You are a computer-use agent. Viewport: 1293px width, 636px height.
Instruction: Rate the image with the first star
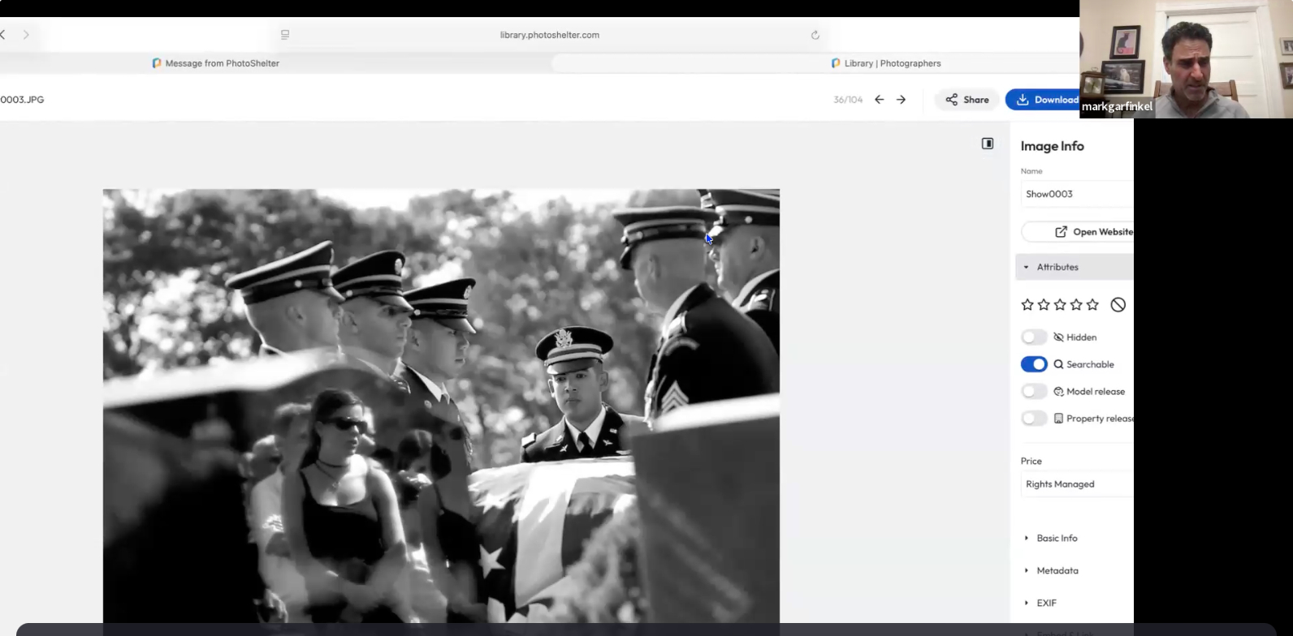pos(1027,305)
